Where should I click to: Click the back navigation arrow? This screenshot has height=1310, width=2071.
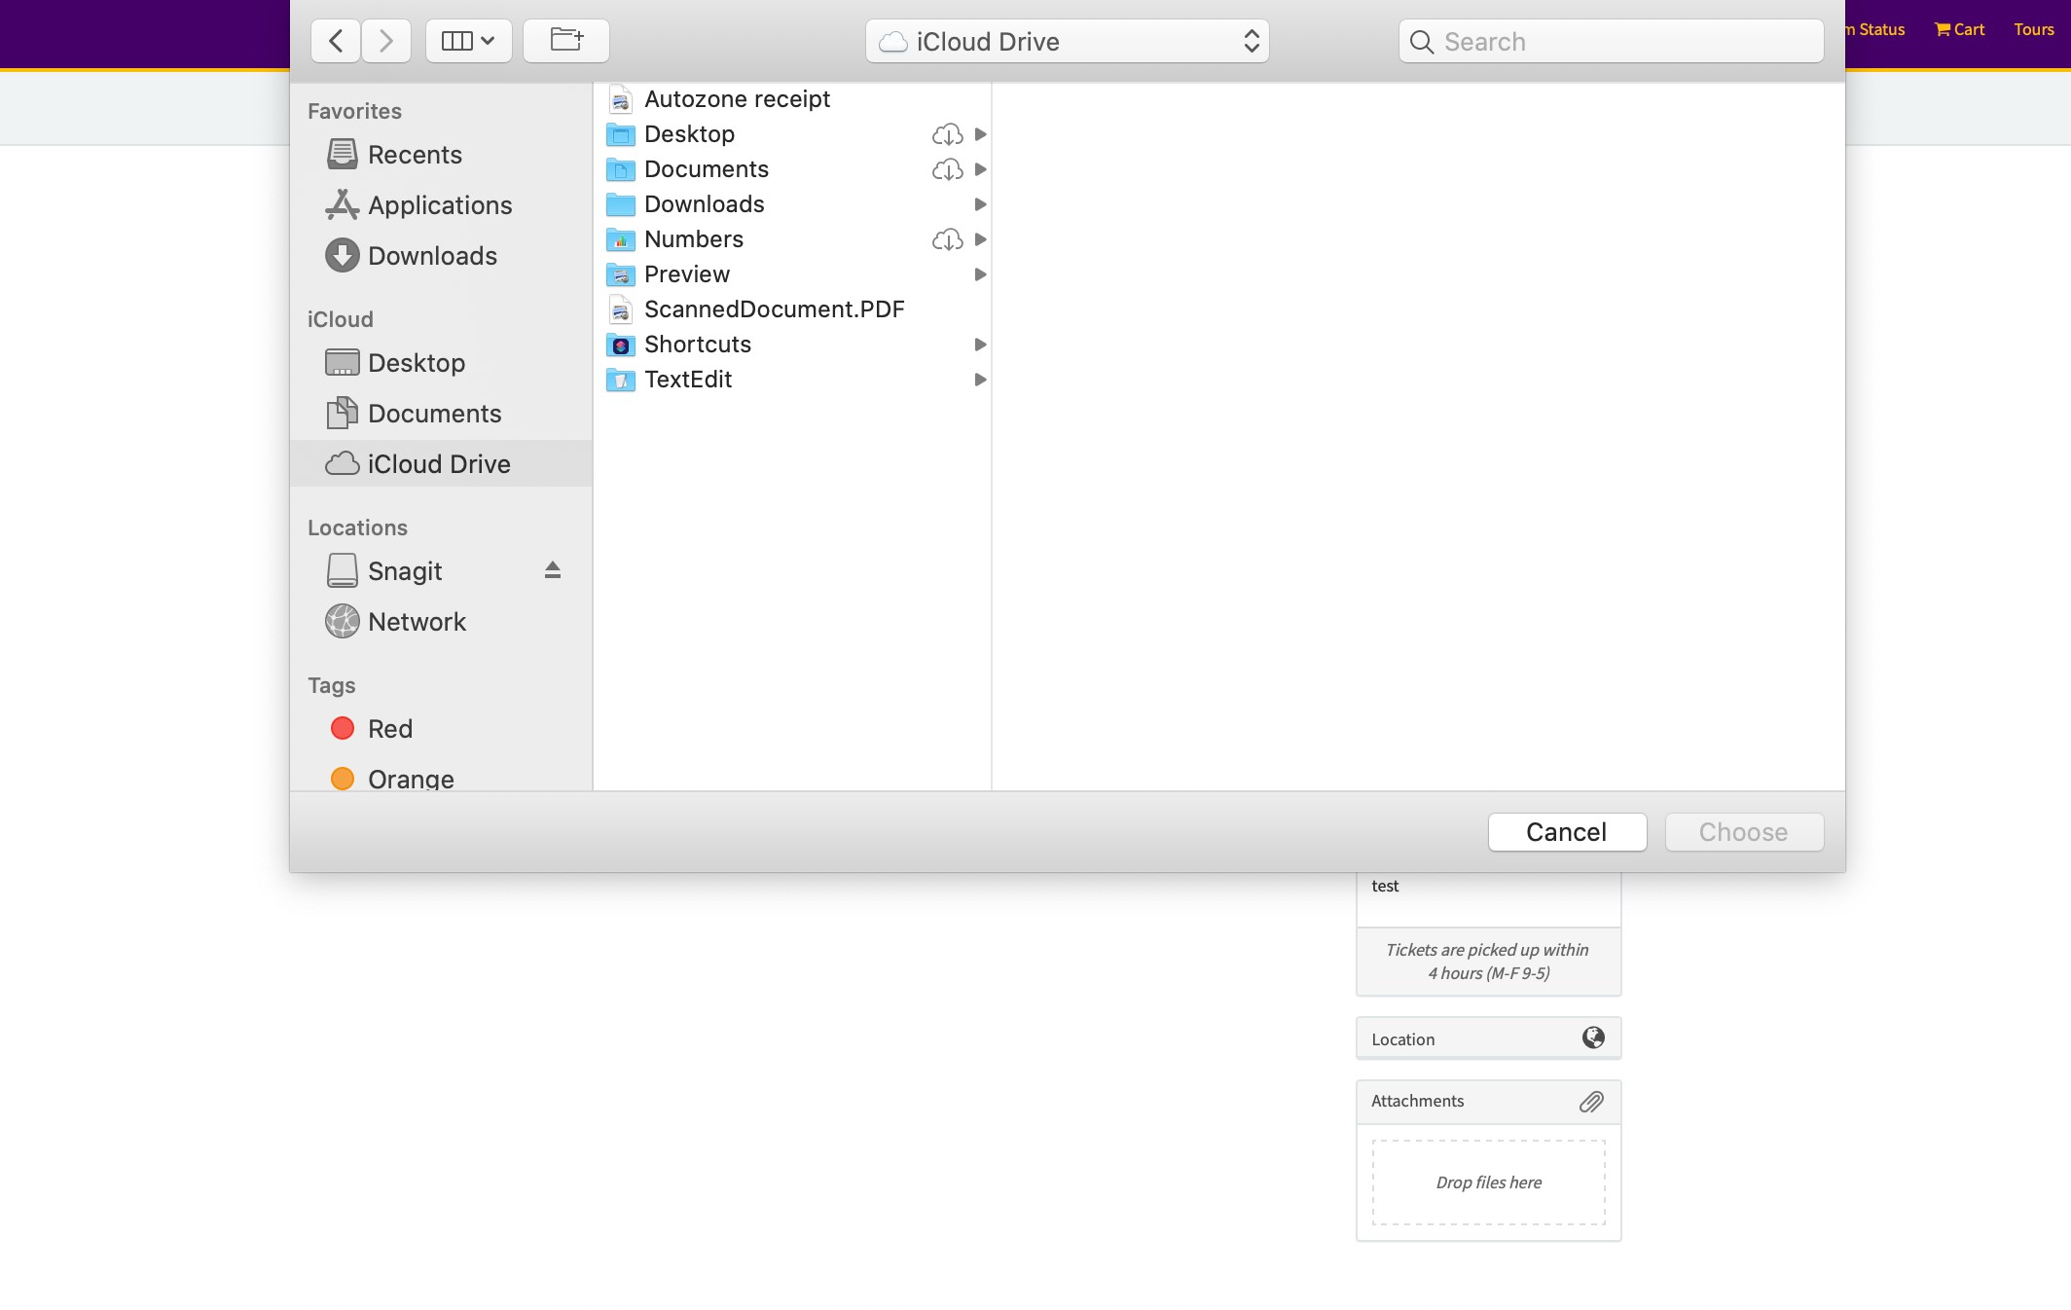pyautogui.click(x=336, y=41)
